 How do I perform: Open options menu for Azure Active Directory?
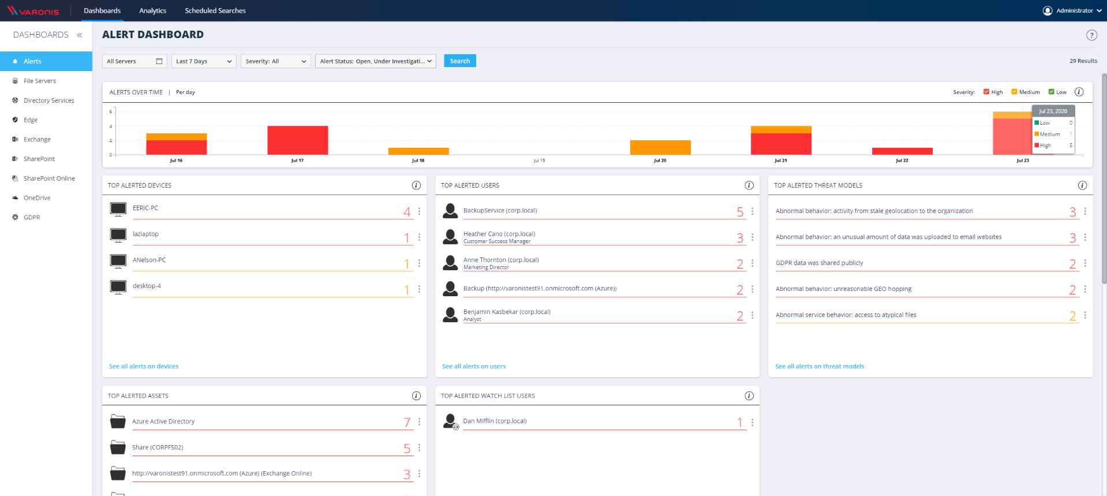click(419, 422)
